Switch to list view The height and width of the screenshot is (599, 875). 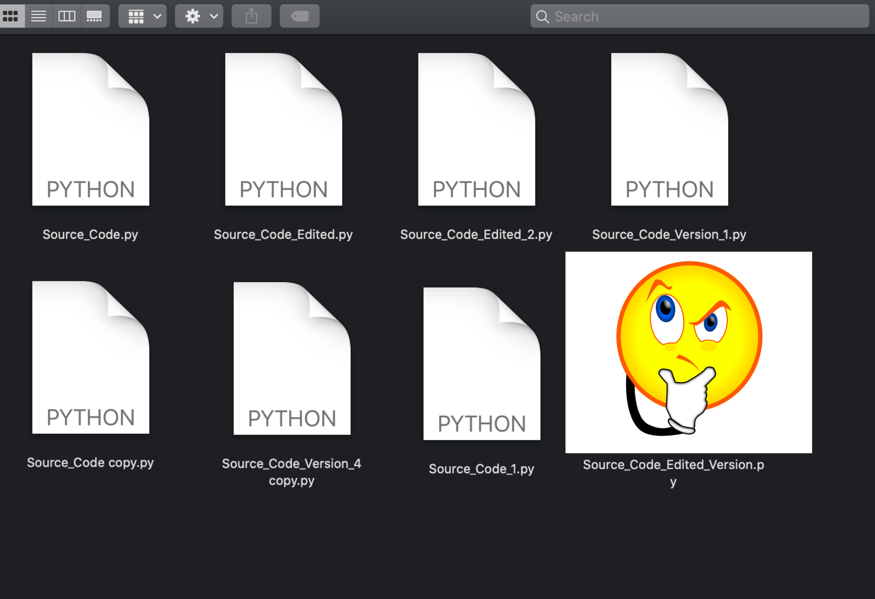pos(39,16)
